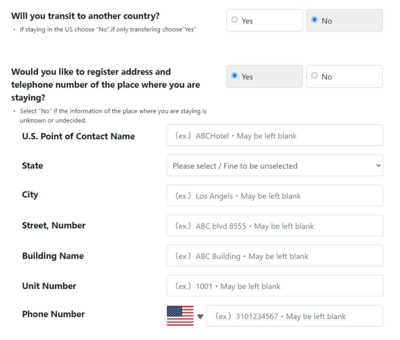Viewport: 400px width, 340px height.
Task: Click the "Will you transit to another country?" heading
Action: point(85,16)
